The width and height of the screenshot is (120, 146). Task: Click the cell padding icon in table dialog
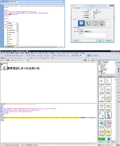[94, 16]
